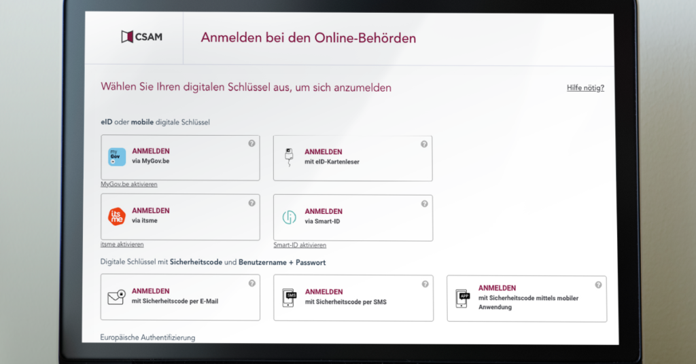Click the Smart-ID logo icon
The width and height of the screenshot is (696, 364).
(290, 217)
